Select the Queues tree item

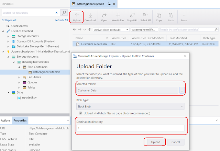[32, 82]
